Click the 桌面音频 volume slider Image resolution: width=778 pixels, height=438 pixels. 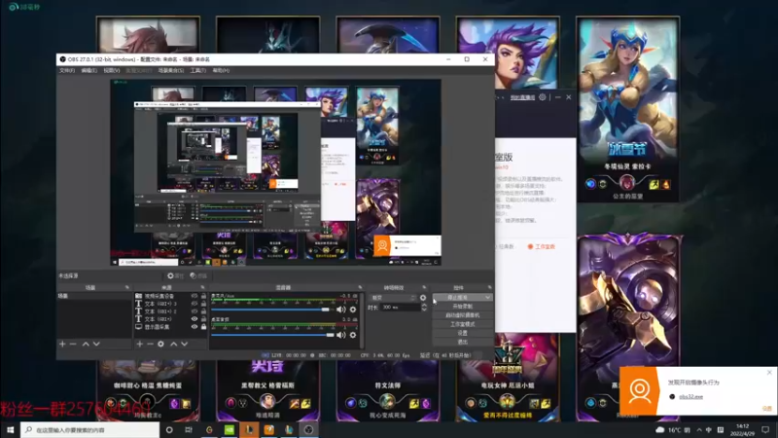pos(272,335)
